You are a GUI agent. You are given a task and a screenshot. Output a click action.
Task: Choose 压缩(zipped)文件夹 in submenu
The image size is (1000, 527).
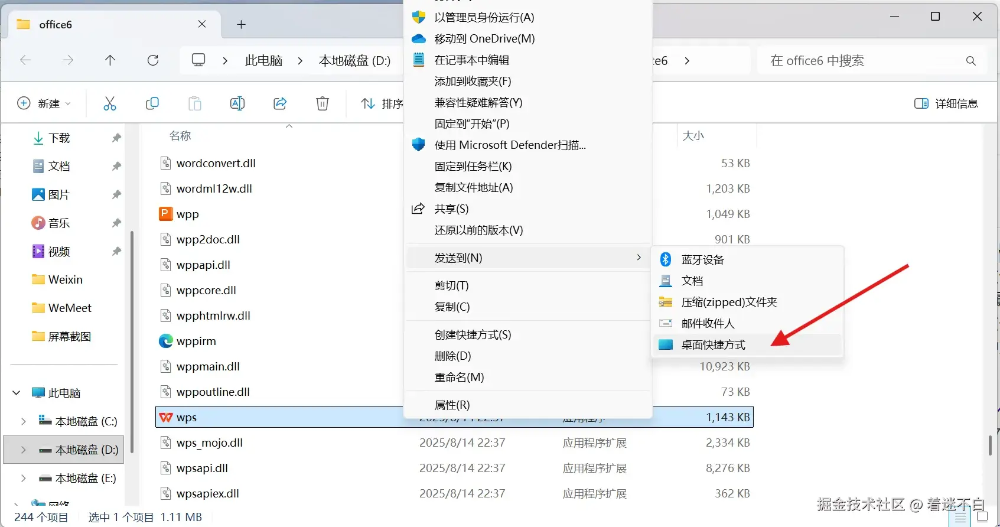[747, 302]
